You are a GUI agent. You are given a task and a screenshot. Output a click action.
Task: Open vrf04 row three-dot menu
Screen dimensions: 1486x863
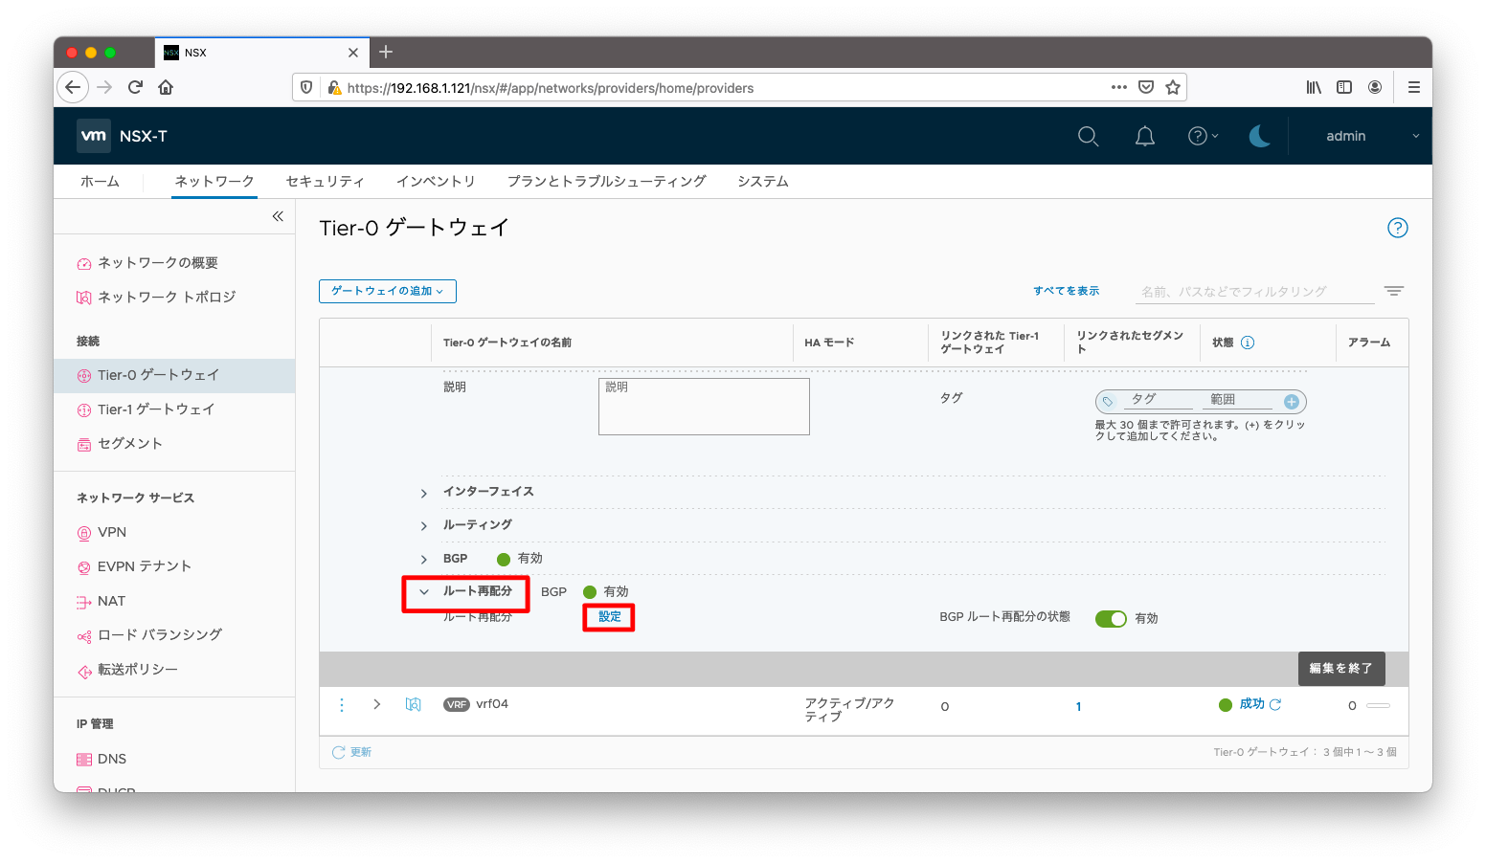(342, 705)
